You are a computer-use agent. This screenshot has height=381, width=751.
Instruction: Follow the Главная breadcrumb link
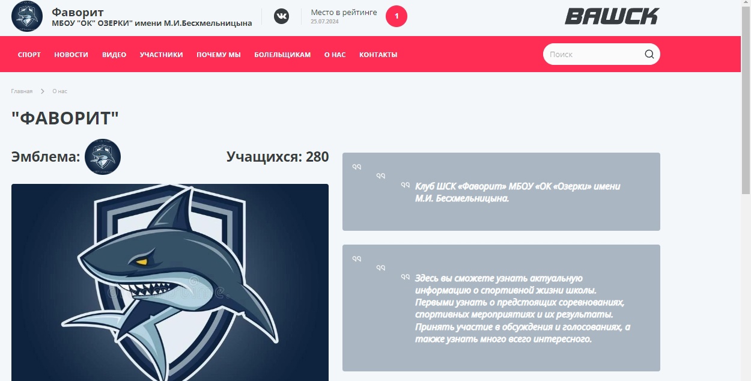22,91
